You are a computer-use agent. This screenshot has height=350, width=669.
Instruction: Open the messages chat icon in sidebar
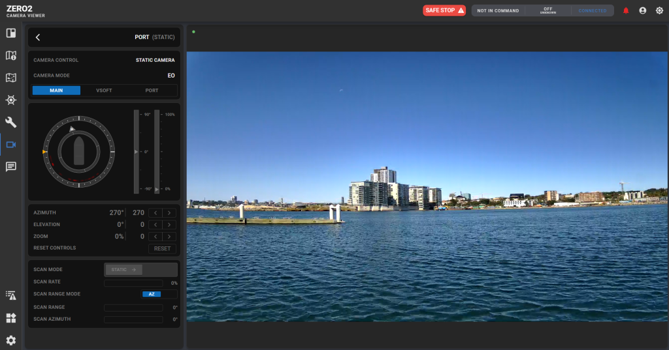(11, 167)
